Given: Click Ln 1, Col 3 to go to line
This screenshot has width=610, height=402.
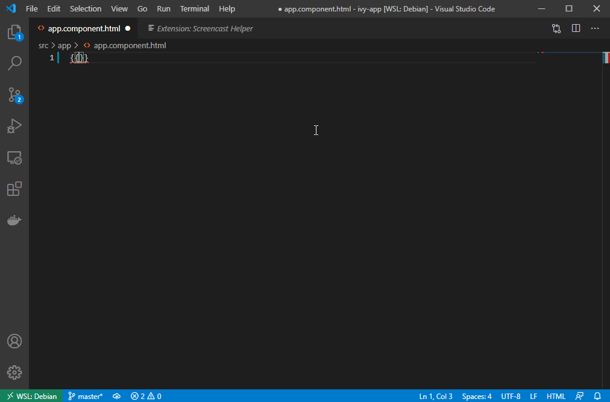Looking at the screenshot, I should (435, 396).
